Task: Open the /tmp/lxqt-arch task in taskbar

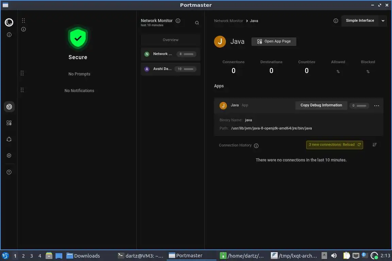Action: [x=294, y=256]
